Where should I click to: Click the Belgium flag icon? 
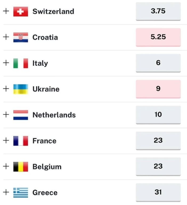[x=21, y=166]
